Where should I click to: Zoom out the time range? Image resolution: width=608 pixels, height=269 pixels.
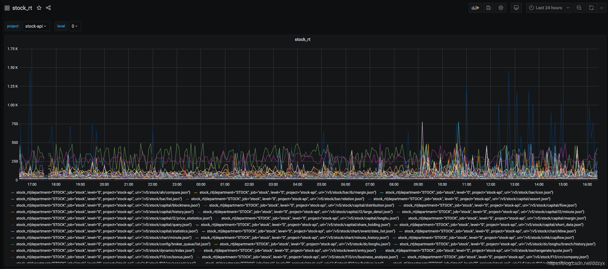[579, 8]
